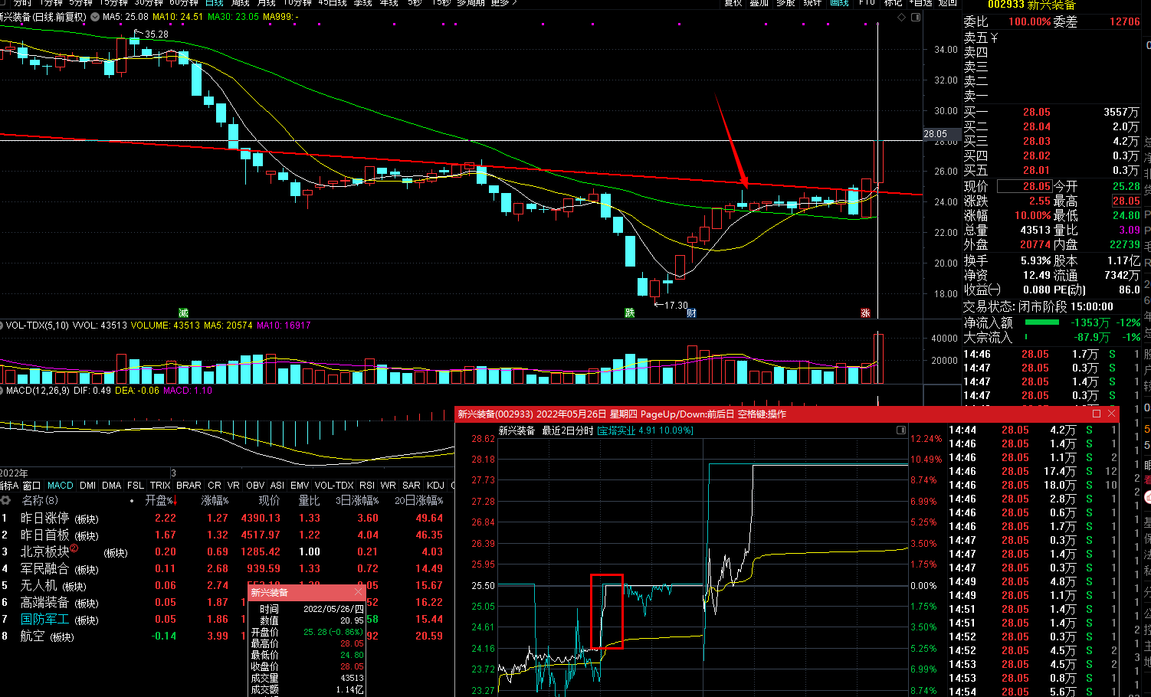Click the 返回 back button
1151x697 pixels.
948,3
